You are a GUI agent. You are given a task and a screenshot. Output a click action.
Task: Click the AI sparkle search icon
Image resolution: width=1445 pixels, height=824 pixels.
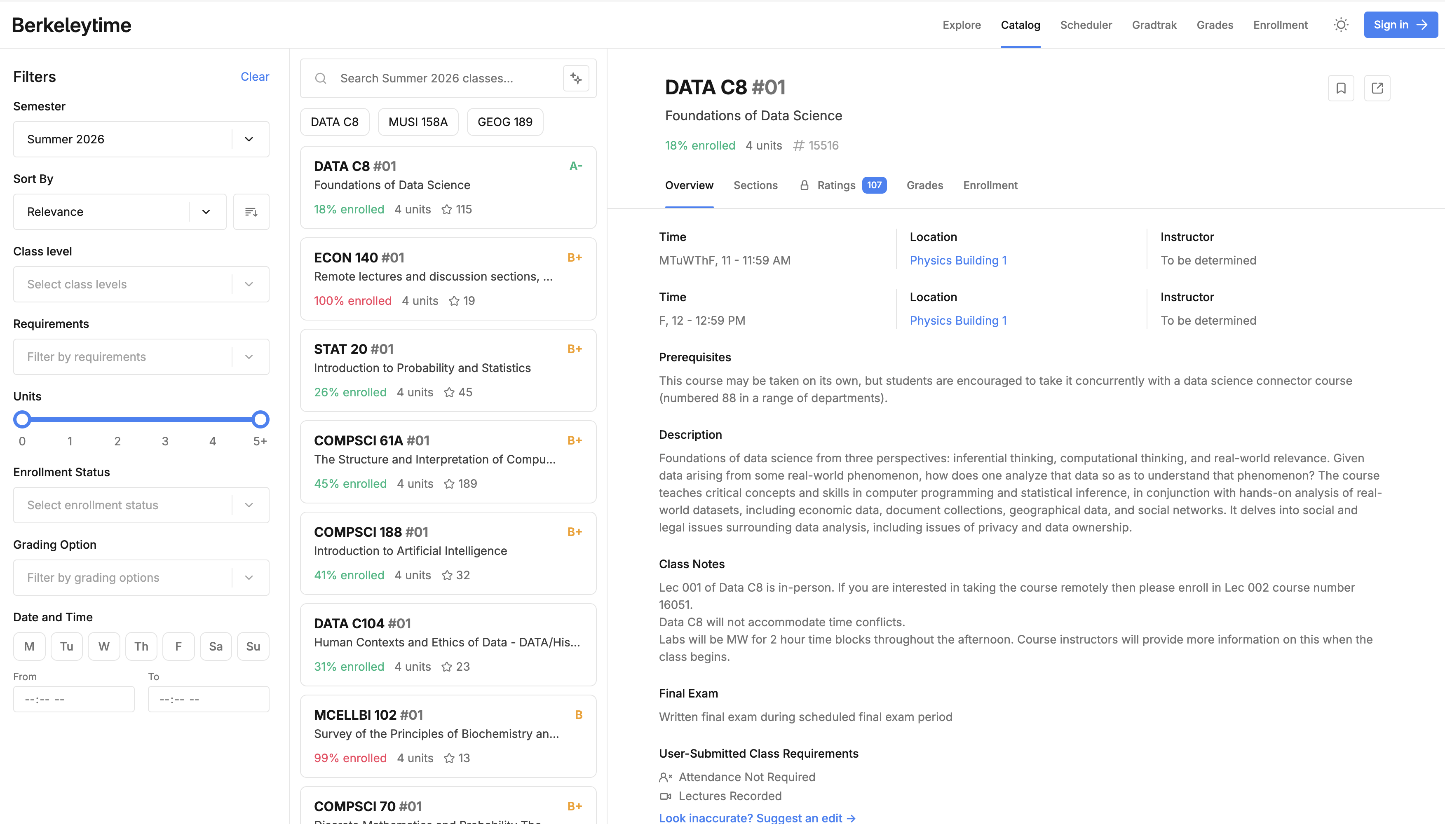tap(576, 78)
